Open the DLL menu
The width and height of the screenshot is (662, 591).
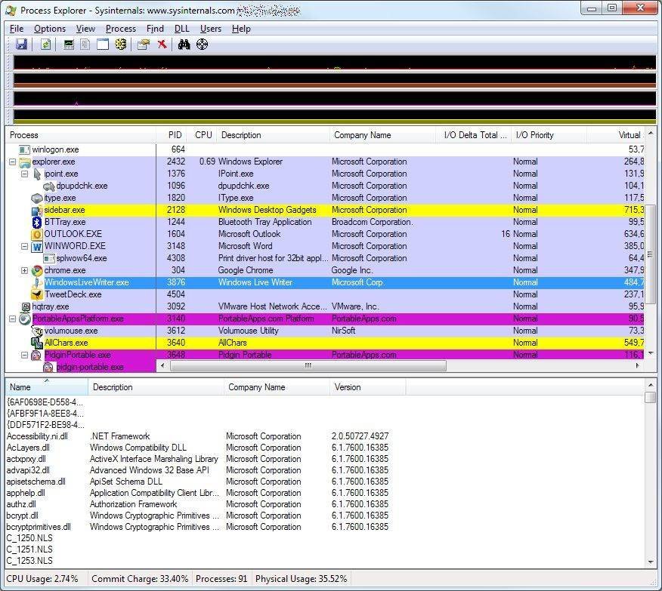pyautogui.click(x=181, y=29)
